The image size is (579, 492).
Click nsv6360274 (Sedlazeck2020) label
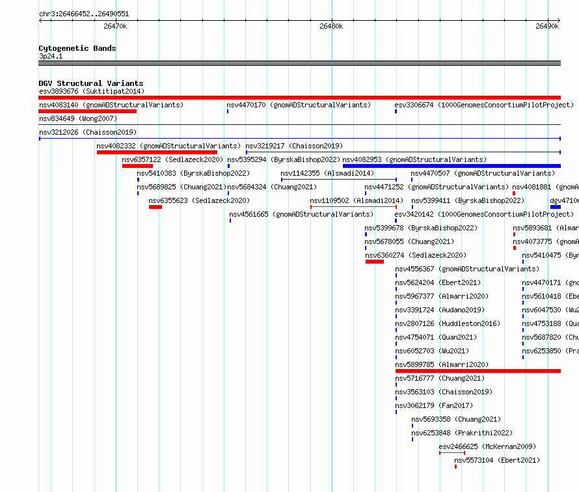click(416, 255)
